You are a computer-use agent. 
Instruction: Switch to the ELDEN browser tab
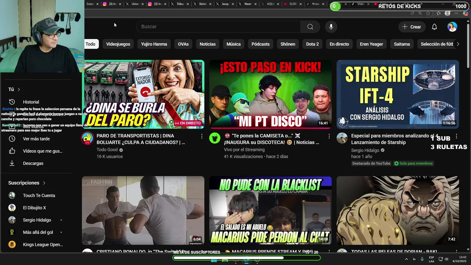click(293, 4)
